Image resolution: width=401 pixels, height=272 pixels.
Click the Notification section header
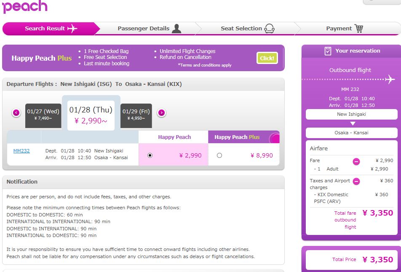(x=143, y=182)
